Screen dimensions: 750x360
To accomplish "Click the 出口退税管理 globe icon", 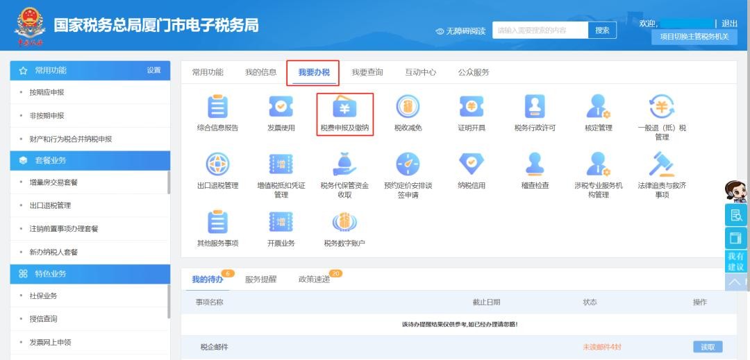I will pos(217,165).
